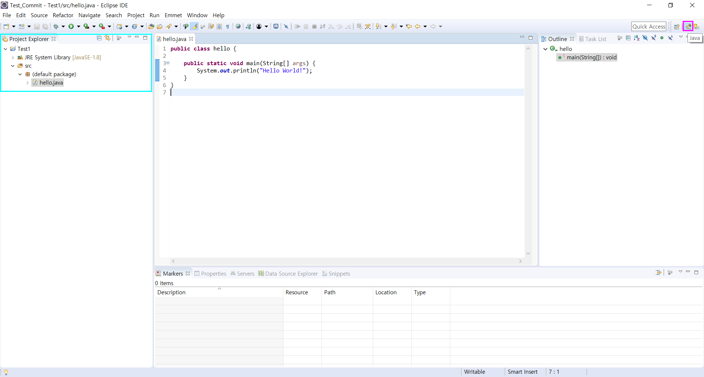Click the Quick Access search field
The width and height of the screenshot is (704, 377).
click(x=649, y=26)
